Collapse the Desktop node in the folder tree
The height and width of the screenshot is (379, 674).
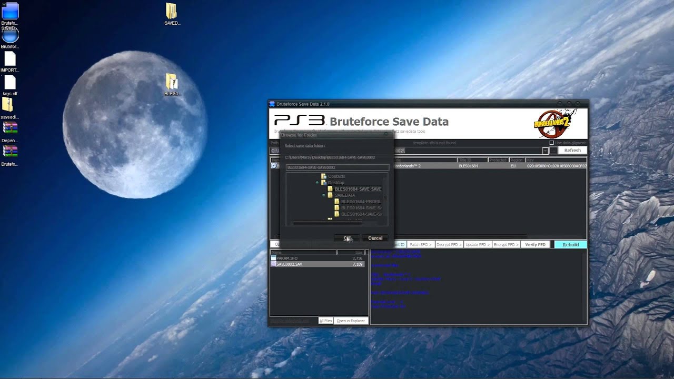318,183
